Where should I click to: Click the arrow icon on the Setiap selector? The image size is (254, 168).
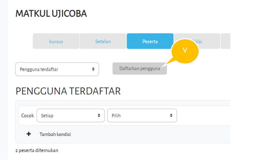pyautogui.click(x=99, y=116)
